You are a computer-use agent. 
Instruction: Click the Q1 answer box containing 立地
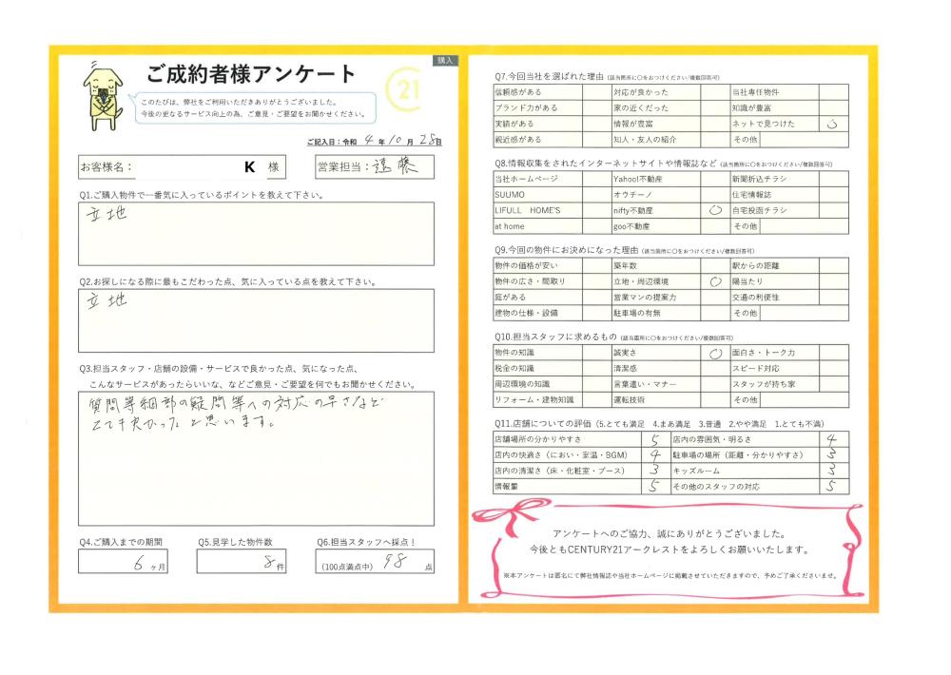[x=256, y=233]
